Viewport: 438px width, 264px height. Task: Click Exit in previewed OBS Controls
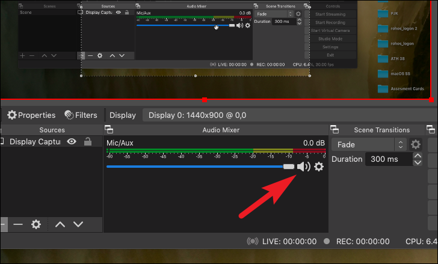point(330,55)
